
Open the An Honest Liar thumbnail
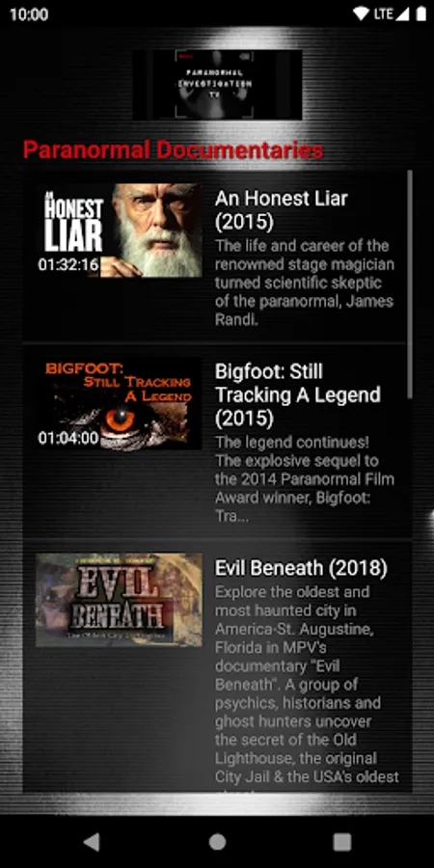point(119,231)
